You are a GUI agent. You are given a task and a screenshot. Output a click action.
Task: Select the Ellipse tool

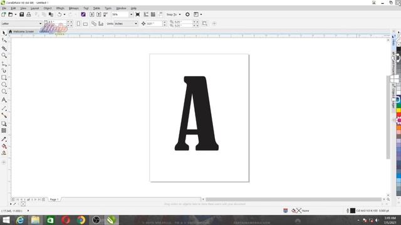[4, 84]
